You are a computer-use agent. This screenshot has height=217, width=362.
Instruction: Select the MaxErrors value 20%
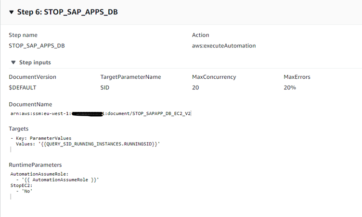tap(290, 87)
